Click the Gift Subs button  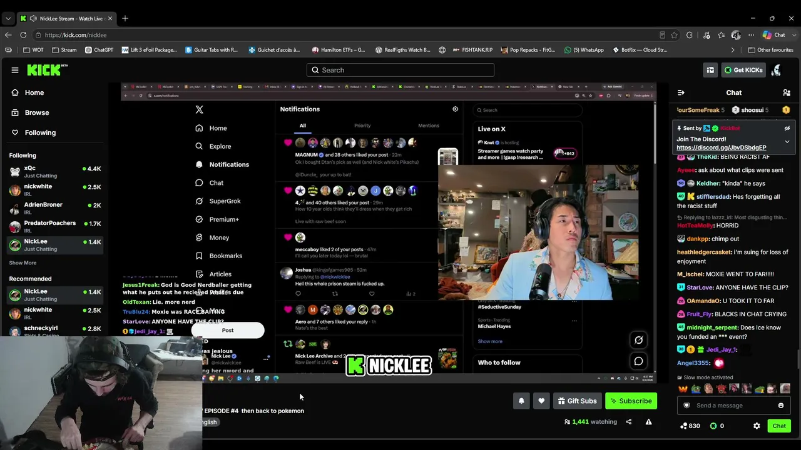[x=577, y=401]
